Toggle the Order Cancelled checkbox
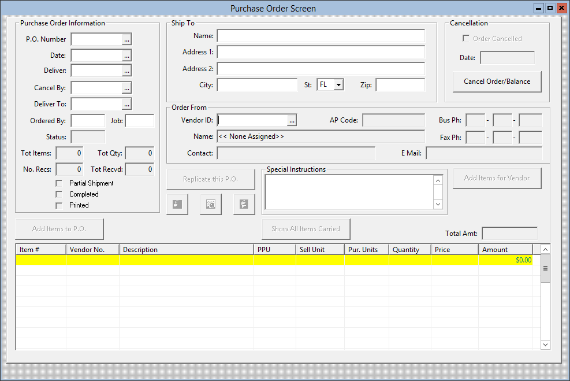This screenshot has height=381, width=570. click(x=466, y=38)
